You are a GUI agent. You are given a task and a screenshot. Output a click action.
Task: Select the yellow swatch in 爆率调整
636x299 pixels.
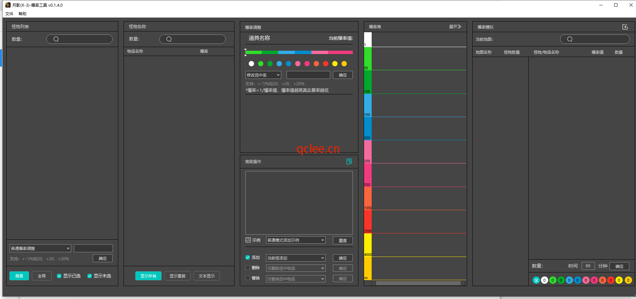[335, 64]
